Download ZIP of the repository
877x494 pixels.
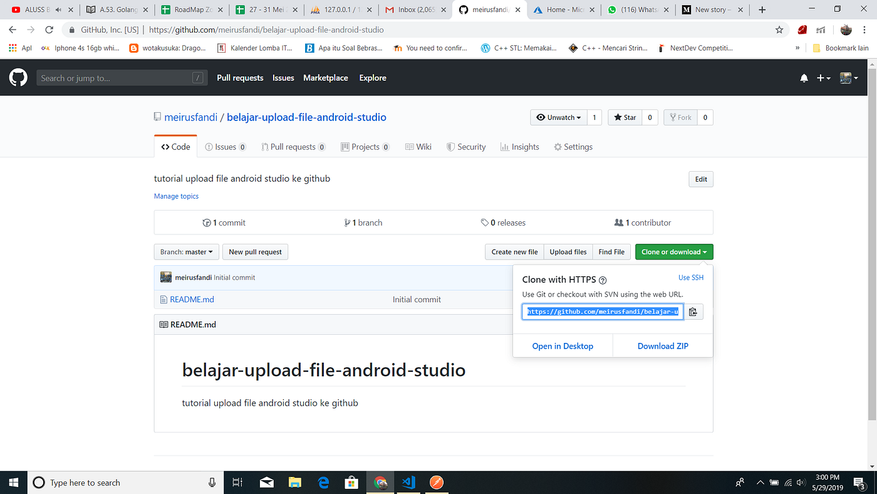pyautogui.click(x=662, y=345)
